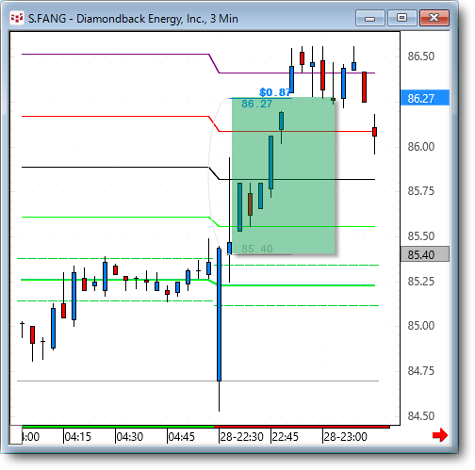Click the 04:15 time axis label
This screenshot has height=470, width=475.
pyautogui.click(x=77, y=437)
